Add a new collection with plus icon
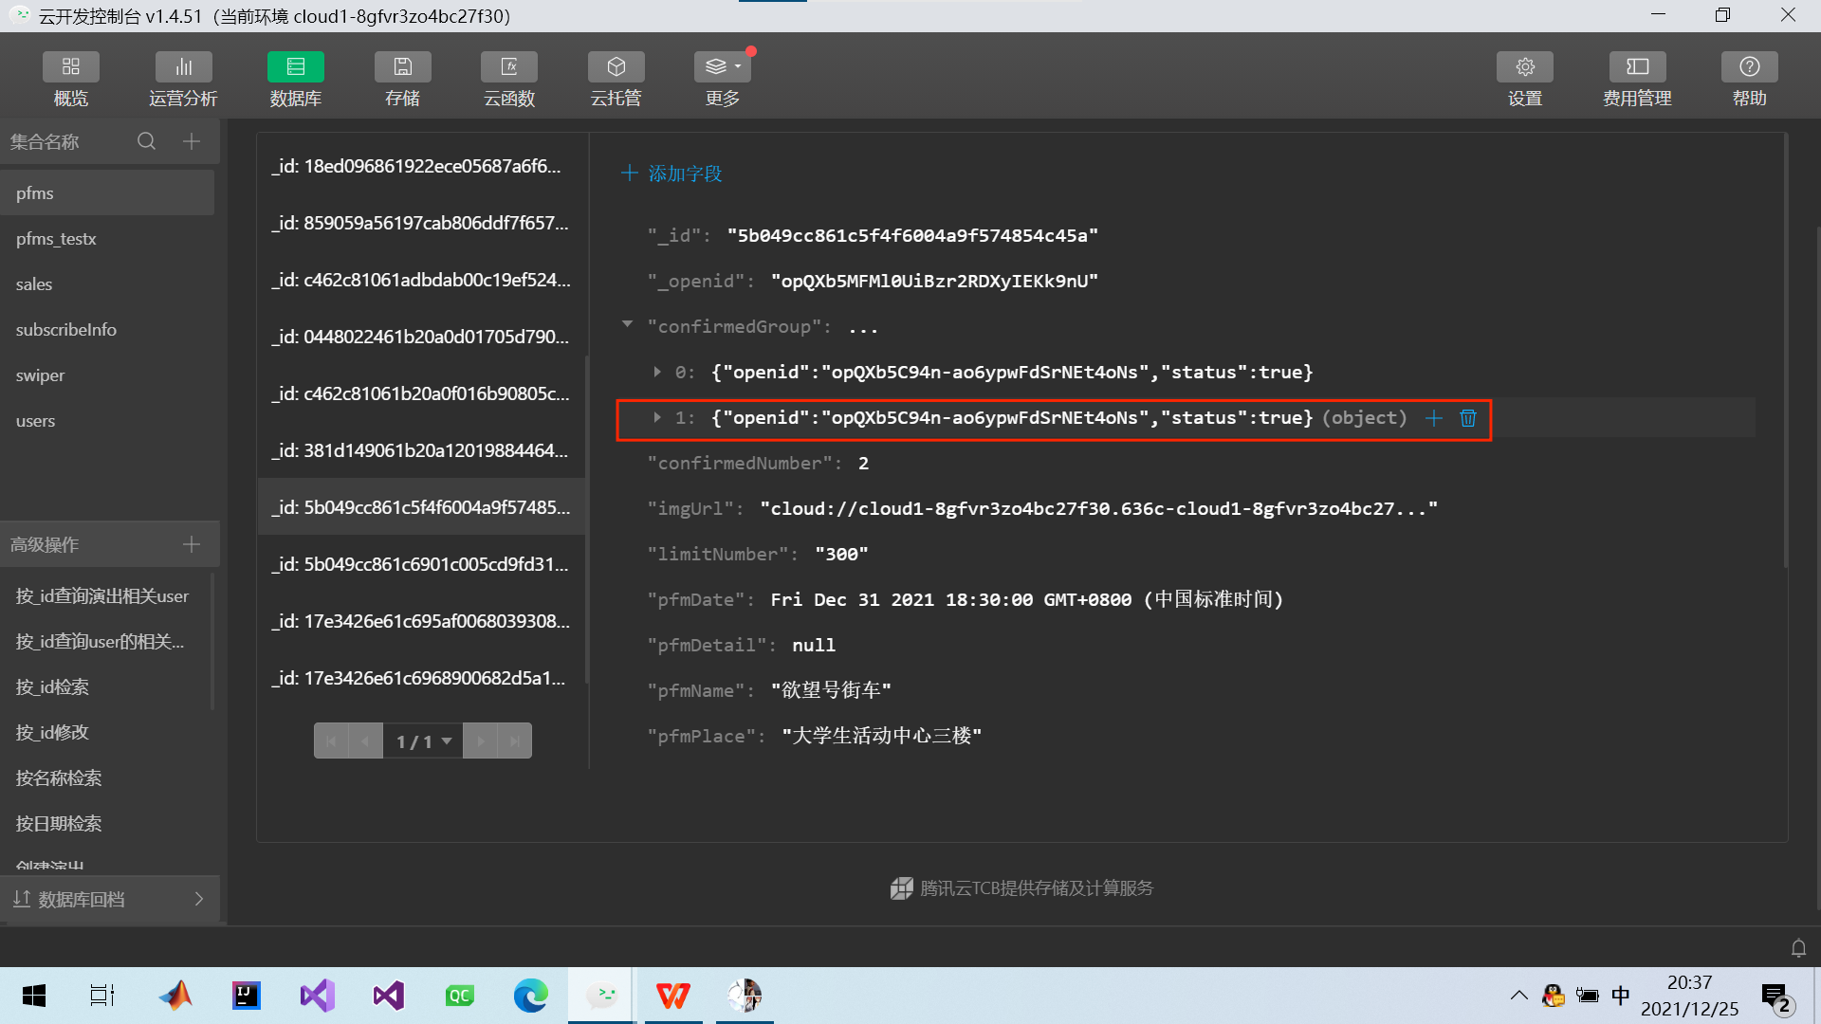Viewport: 1821px width, 1024px height. click(192, 141)
